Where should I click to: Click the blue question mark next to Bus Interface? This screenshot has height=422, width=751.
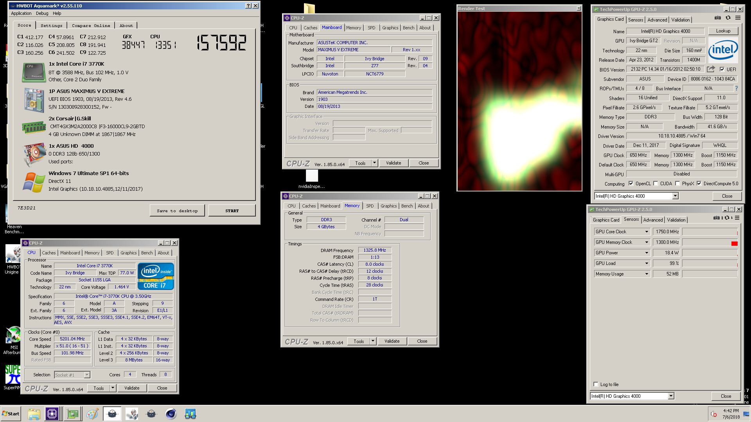pos(737,88)
